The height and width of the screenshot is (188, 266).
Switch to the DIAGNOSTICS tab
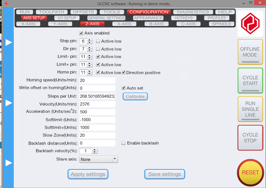pyautogui.click(x=193, y=12)
